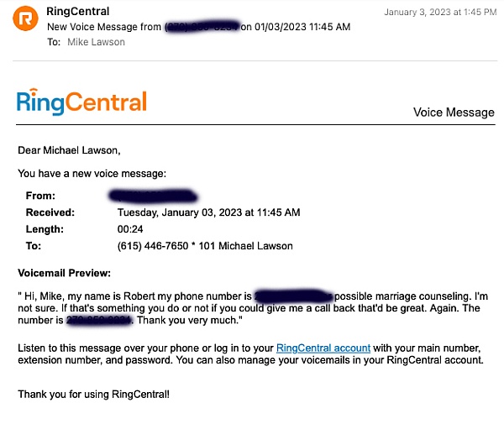Click the redacted phone number after 'my phone number is'
This screenshot has width=504, height=424.
292,296
